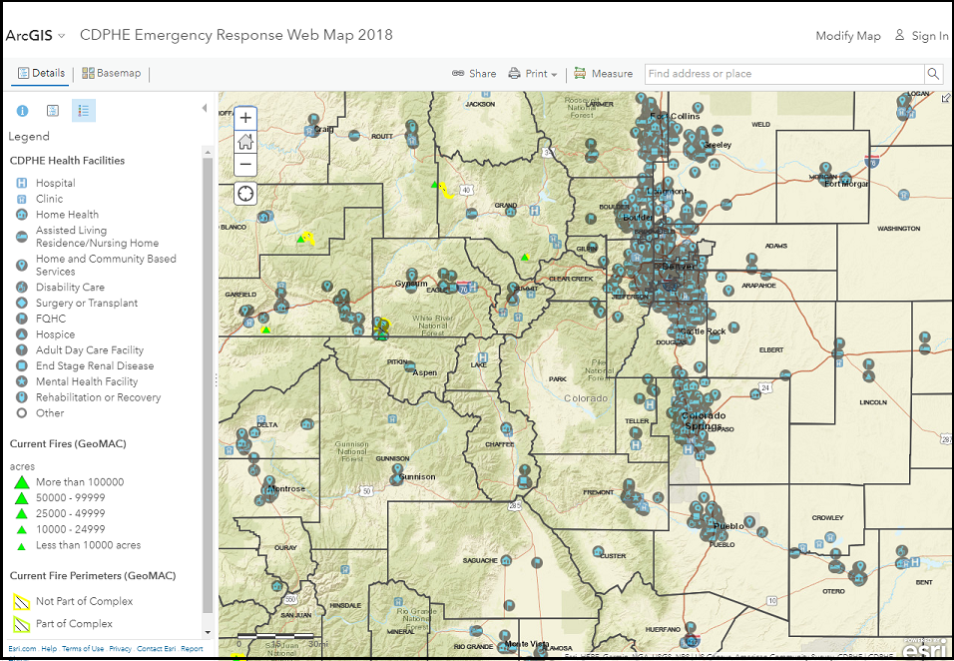
Task: Open the ArcGIS dropdown chevron
Action: (62, 35)
